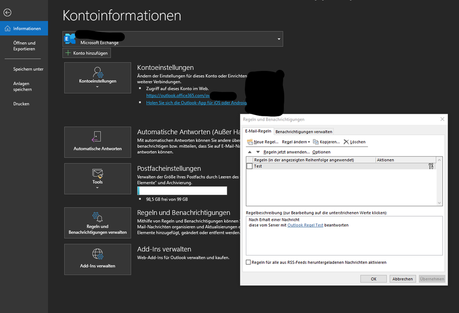Open Add-Ins verwalten tile

(97, 259)
